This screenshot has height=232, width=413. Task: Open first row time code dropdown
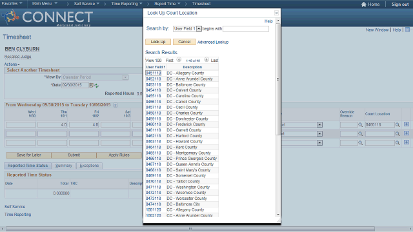click(x=319, y=124)
